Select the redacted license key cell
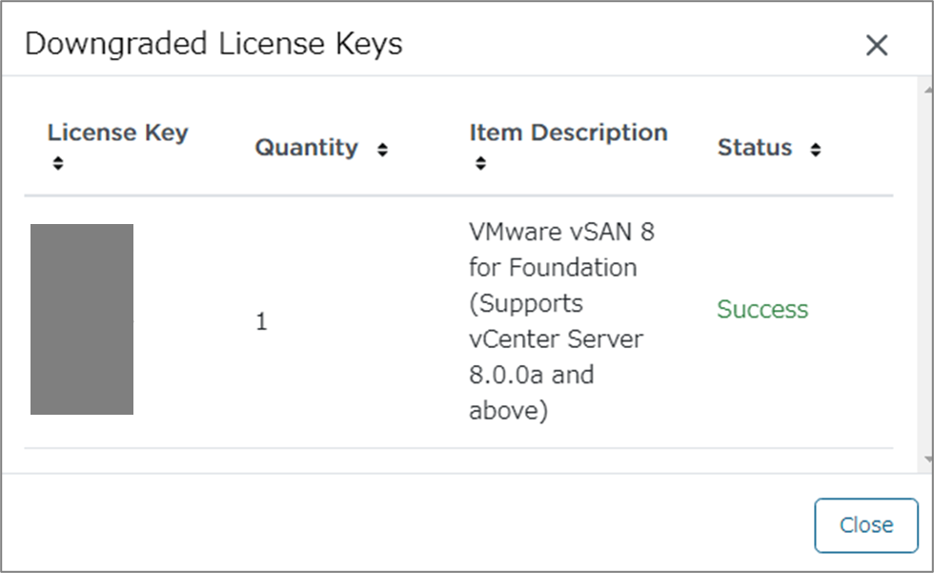934x573 pixels. pyautogui.click(x=82, y=319)
